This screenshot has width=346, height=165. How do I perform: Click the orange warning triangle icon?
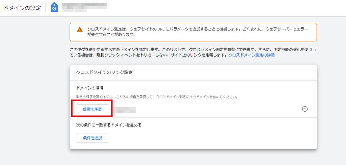click(80, 29)
